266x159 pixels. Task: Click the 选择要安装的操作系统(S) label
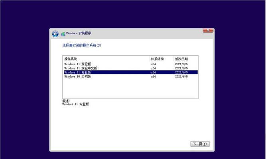tap(82, 45)
